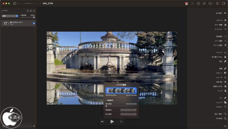Select the Free Selection (フリー選択) tool
Screen dimensions: 228x129
[x=225, y=41]
